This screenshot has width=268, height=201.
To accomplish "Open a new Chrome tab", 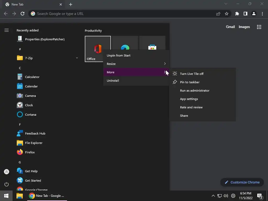I will click(x=71, y=4).
